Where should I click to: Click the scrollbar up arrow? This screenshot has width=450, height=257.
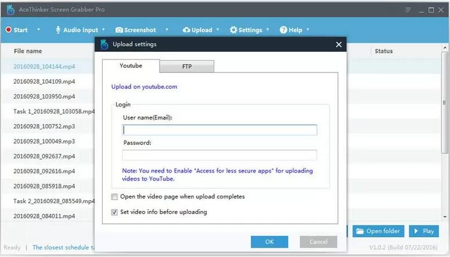445,48
